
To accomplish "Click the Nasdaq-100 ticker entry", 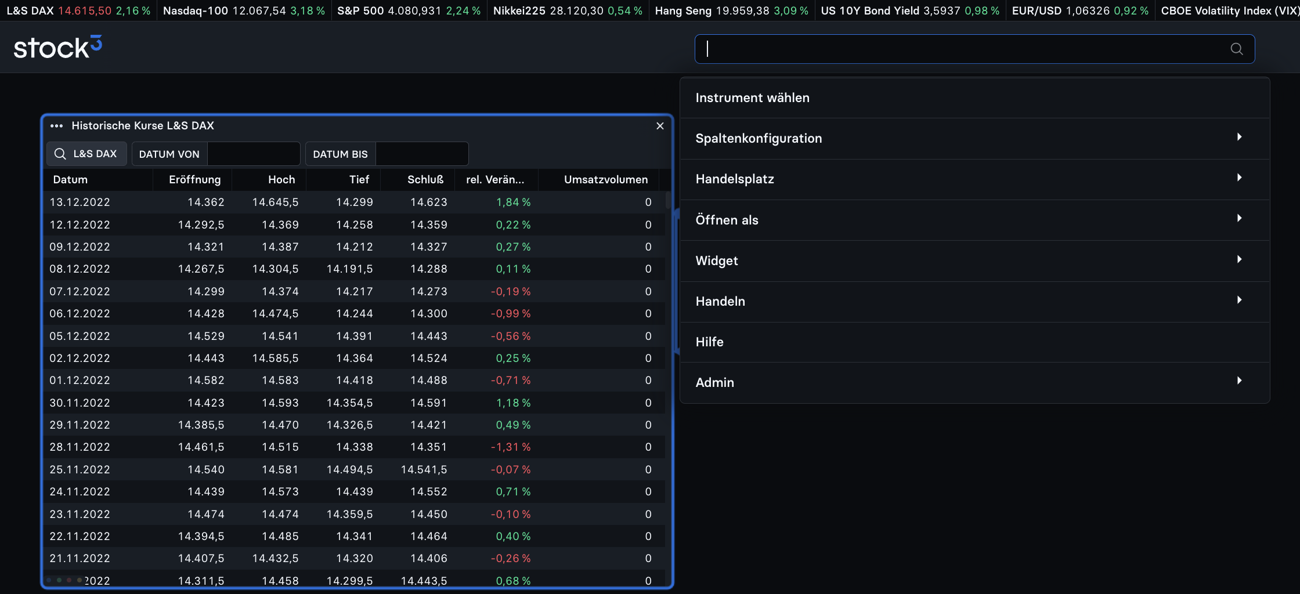I will [244, 10].
